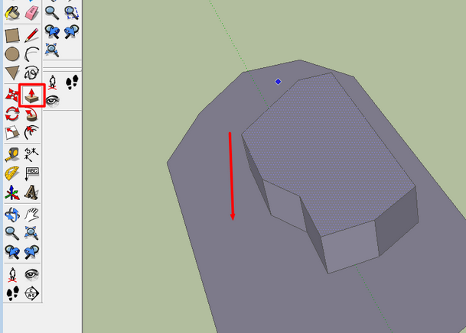
Task: Select the Rectangle drawing tool
Action: pyautogui.click(x=12, y=35)
